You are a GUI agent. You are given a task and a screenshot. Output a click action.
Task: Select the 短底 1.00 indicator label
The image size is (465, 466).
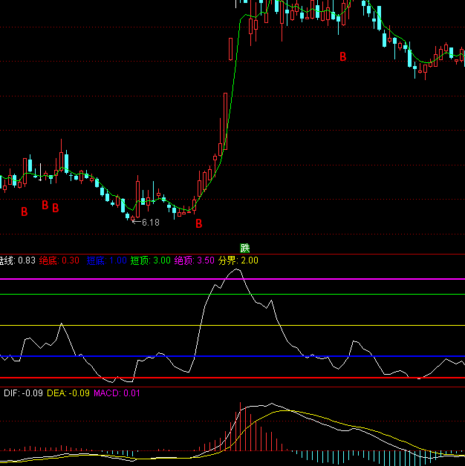point(106,260)
